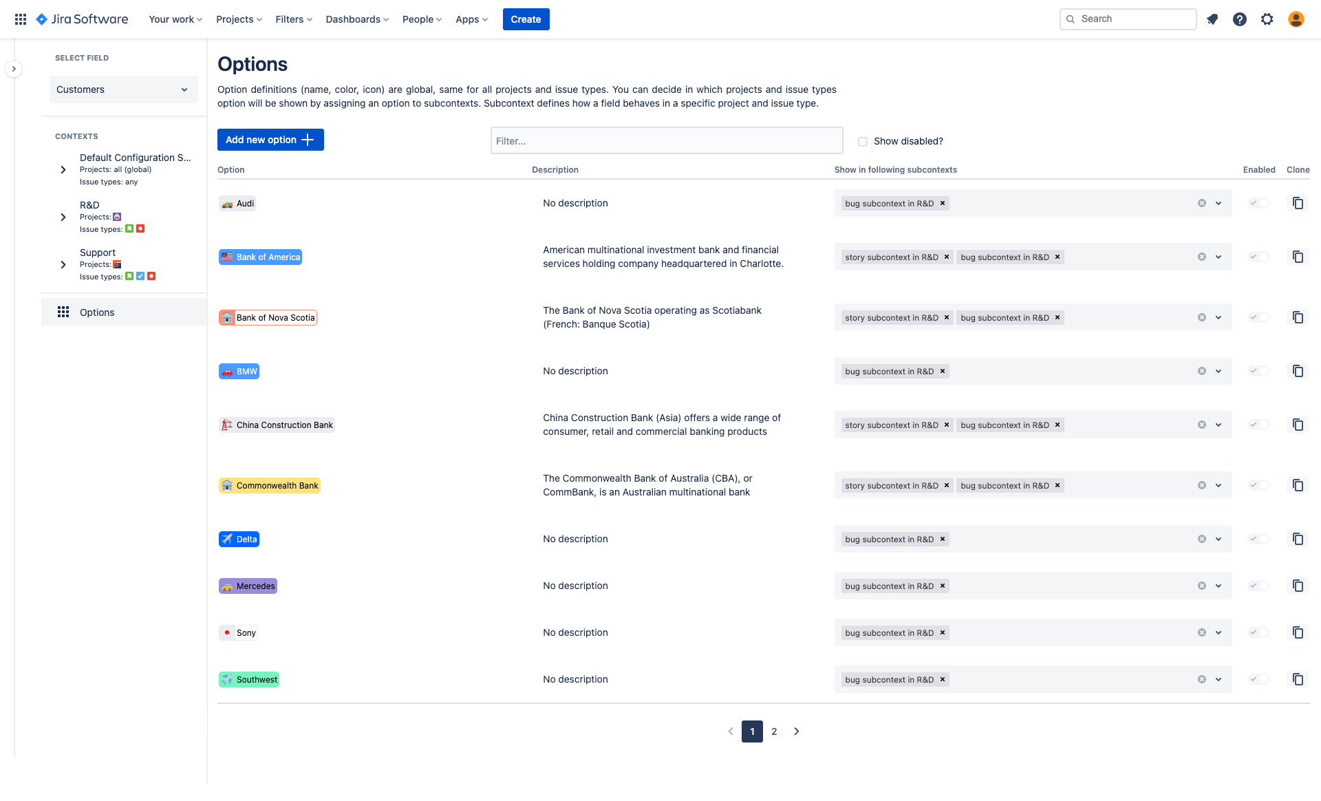Clear all subcontexts for Sony row

[x=1201, y=632]
